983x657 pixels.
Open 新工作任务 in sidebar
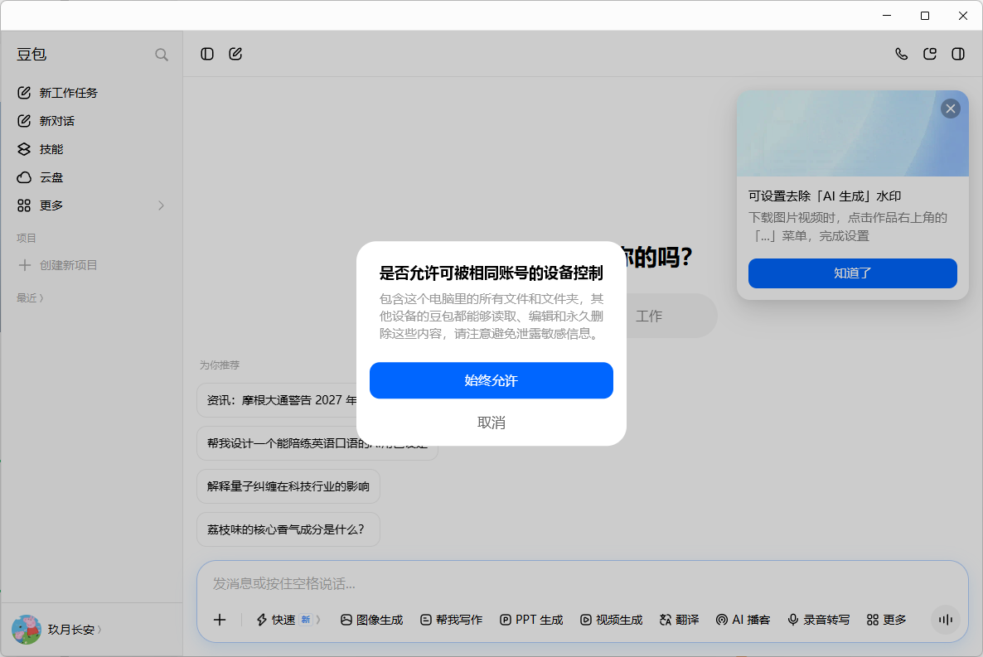coord(91,93)
